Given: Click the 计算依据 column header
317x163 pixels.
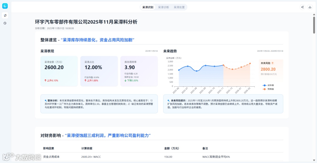Looking at the screenshot, I should pos(87,148).
